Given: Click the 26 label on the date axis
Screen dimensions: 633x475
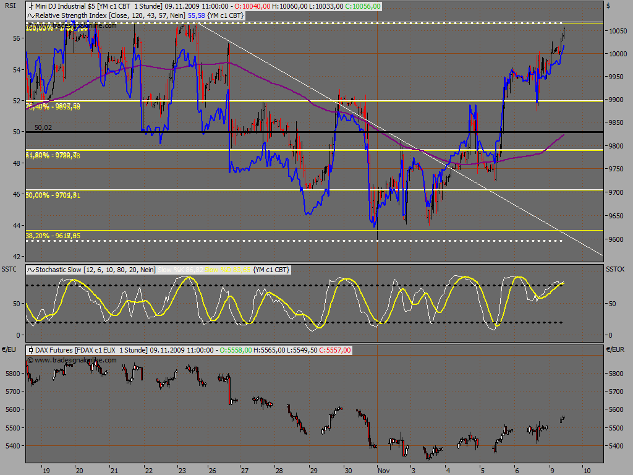Looking at the screenshot, I should tap(213, 471).
